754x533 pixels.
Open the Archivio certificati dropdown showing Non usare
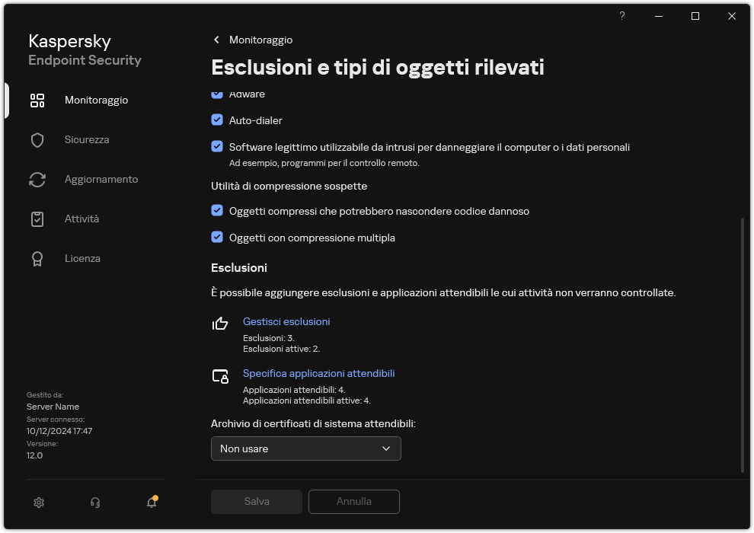point(305,448)
